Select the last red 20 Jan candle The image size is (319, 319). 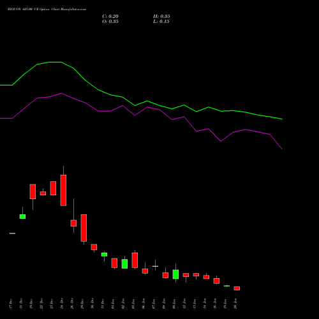(x=237, y=288)
